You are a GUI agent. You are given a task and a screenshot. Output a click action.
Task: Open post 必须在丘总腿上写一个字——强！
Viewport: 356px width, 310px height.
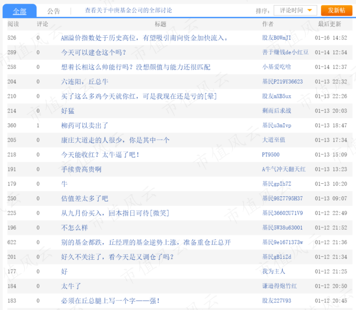[110, 301]
